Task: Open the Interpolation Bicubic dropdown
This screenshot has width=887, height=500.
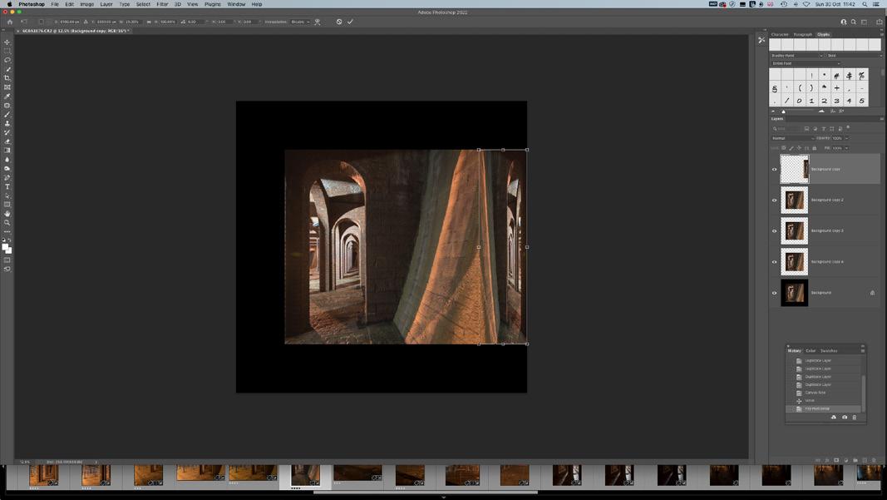Action: (300, 22)
